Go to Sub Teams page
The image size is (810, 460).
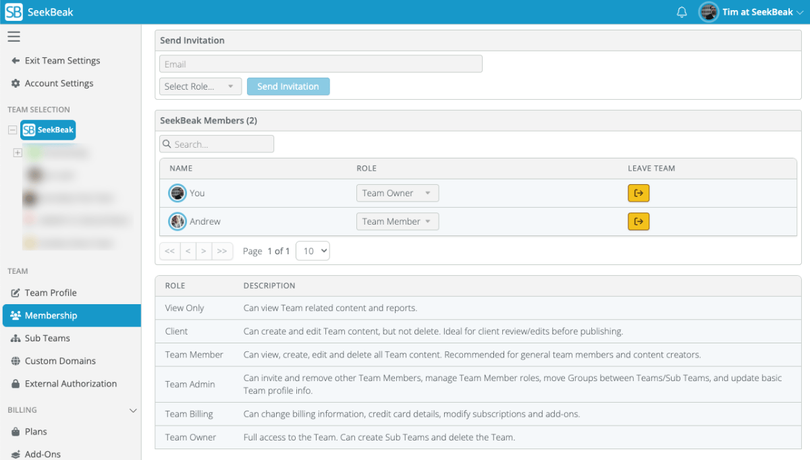tap(47, 338)
